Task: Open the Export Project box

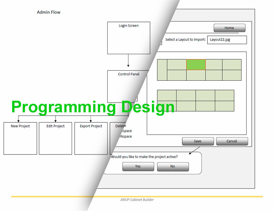Action: point(91,138)
